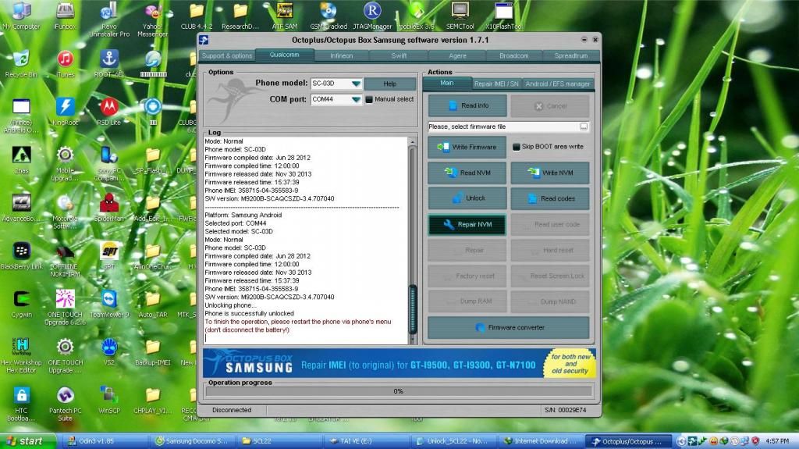This screenshot has width=799, height=449.
Task: Open the Windows start button
Action: click(x=27, y=441)
